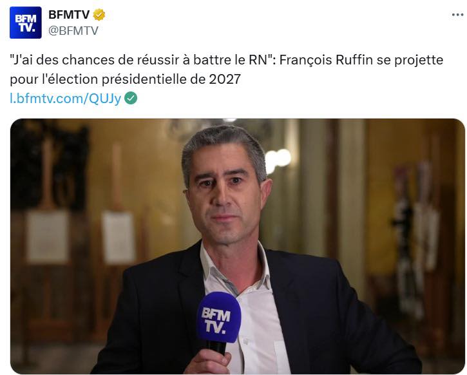The height and width of the screenshot is (375, 467).
Task: Click the bright lamp lights in the photo background
Action: coord(278,160)
